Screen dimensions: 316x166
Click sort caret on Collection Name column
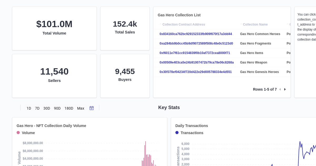[241, 24]
